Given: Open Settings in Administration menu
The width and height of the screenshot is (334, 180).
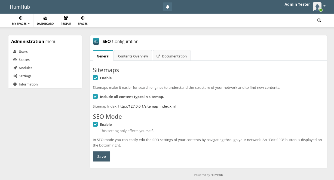Looking at the screenshot, I should click(x=25, y=76).
